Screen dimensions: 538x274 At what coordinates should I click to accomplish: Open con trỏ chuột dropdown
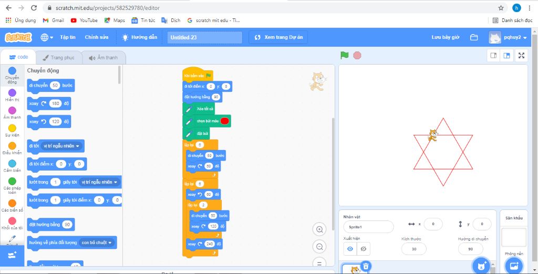click(x=96, y=243)
